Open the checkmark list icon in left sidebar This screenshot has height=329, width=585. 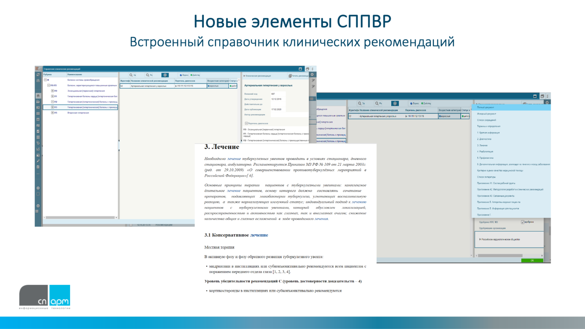[38, 167]
